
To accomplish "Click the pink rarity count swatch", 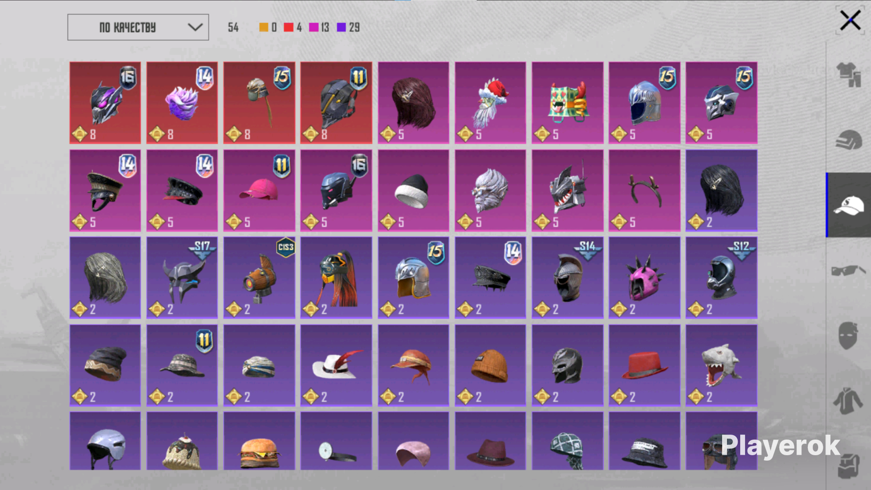I will pyautogui.click(x=314, y=27).
